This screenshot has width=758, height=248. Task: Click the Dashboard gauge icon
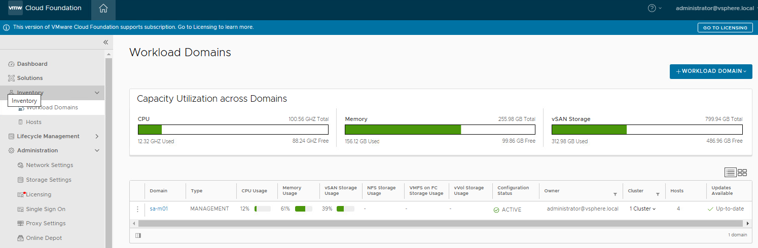[11, 64]
